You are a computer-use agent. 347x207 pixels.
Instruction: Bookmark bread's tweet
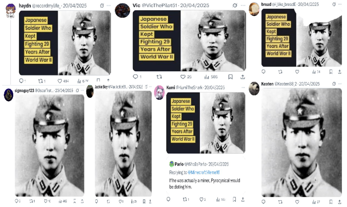point(331,72)
